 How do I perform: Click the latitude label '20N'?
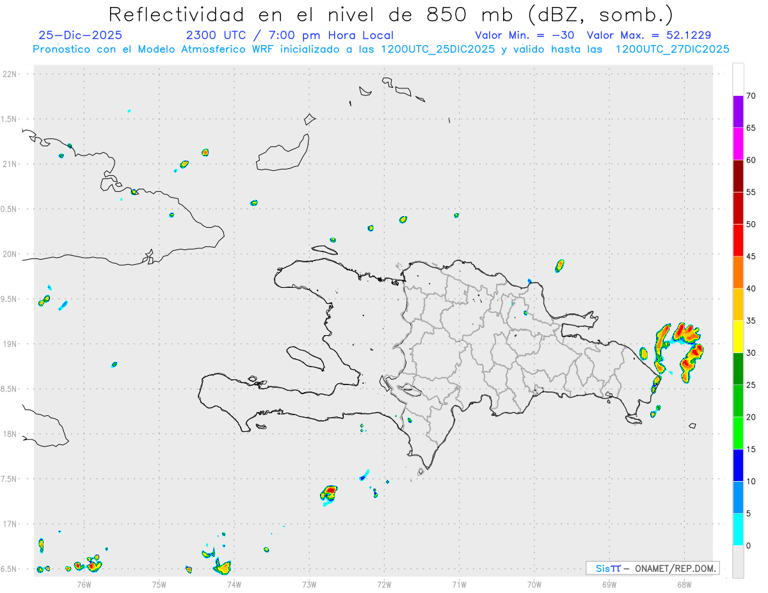(x=10, y=254)
